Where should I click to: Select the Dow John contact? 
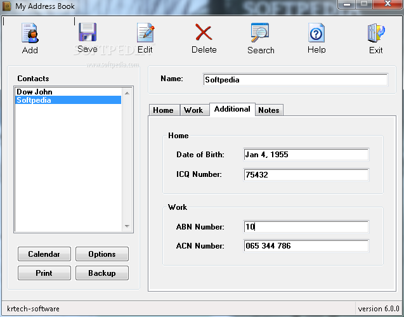click(x=68, y=92)
